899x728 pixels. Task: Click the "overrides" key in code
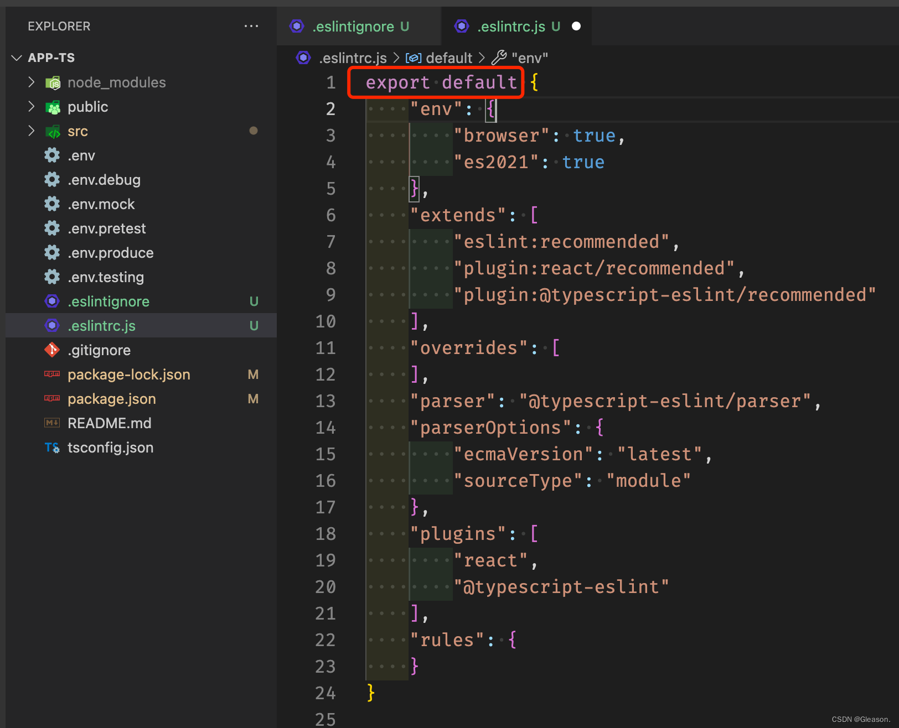click(x=469, y=348)
